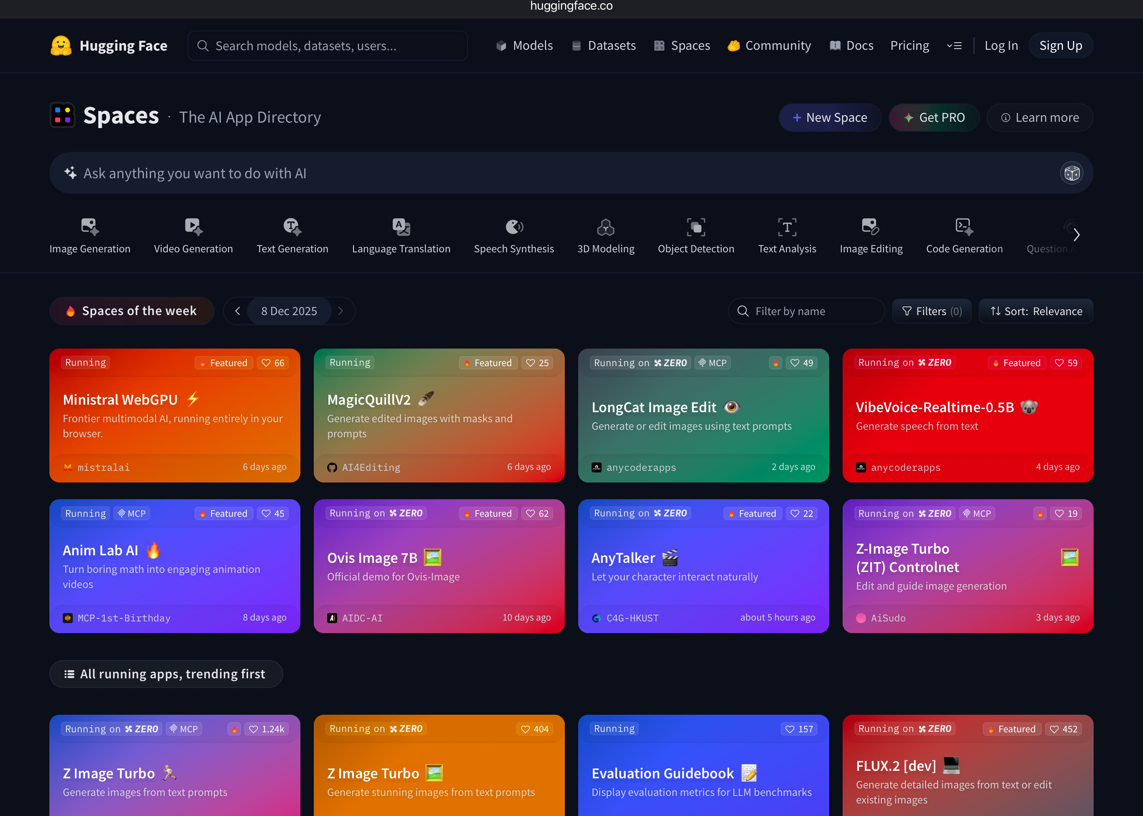The height and width of the screenshot is (816, 1143).
Task: Click the Featured badge on FLUX.2 [dev]
Action: tap(1012, 729)
